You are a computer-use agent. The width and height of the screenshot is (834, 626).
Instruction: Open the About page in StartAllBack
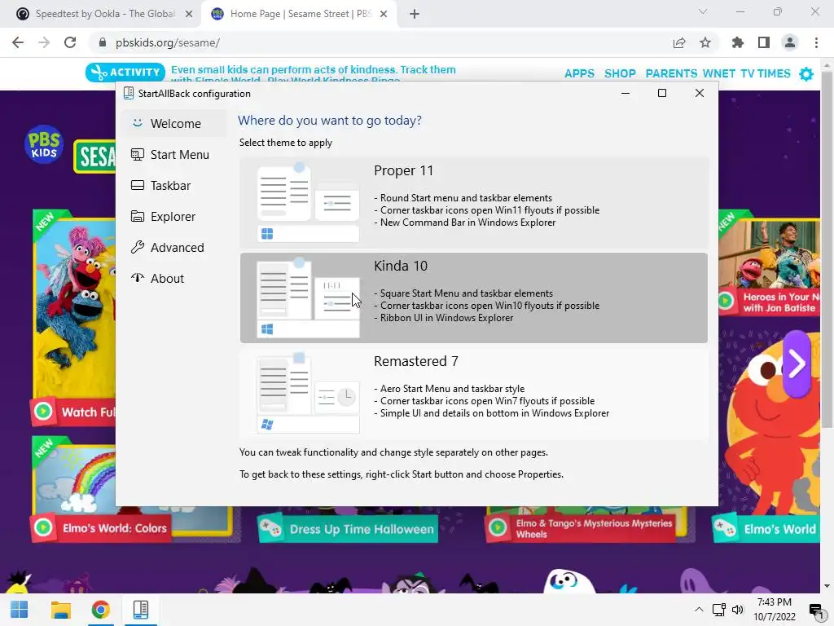tap(173, 278)
